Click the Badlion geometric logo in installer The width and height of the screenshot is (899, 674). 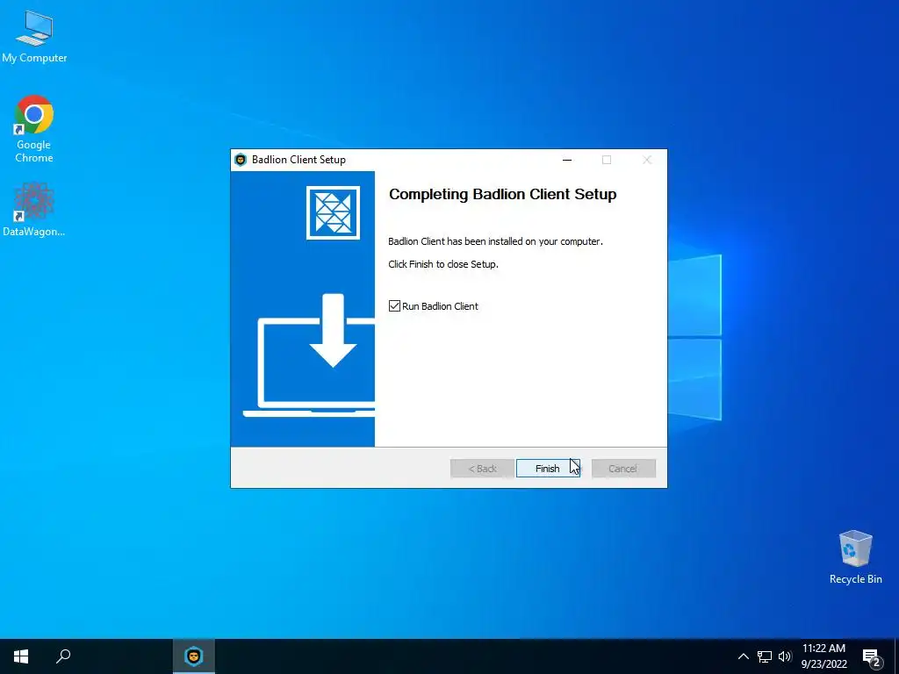[333, 212]
